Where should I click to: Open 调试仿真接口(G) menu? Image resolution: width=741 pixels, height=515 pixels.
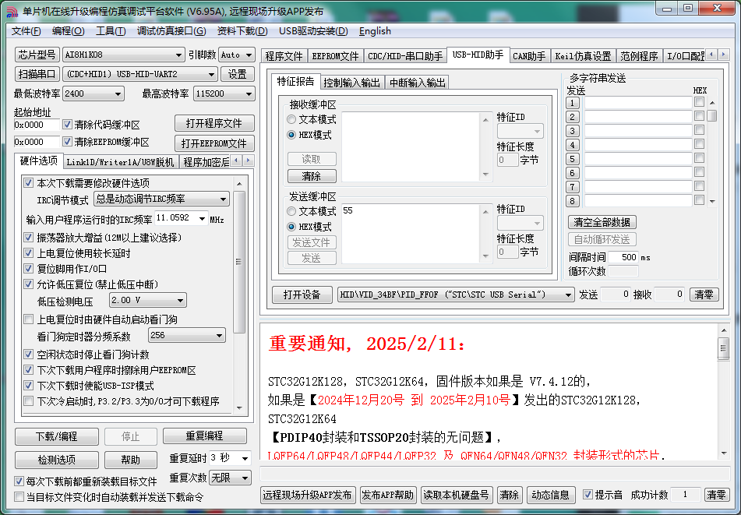(x=171, y=31)
